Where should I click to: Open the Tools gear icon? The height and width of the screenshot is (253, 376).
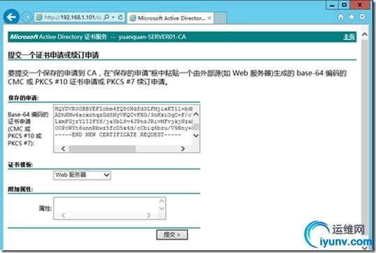click(x=362, y=17)
